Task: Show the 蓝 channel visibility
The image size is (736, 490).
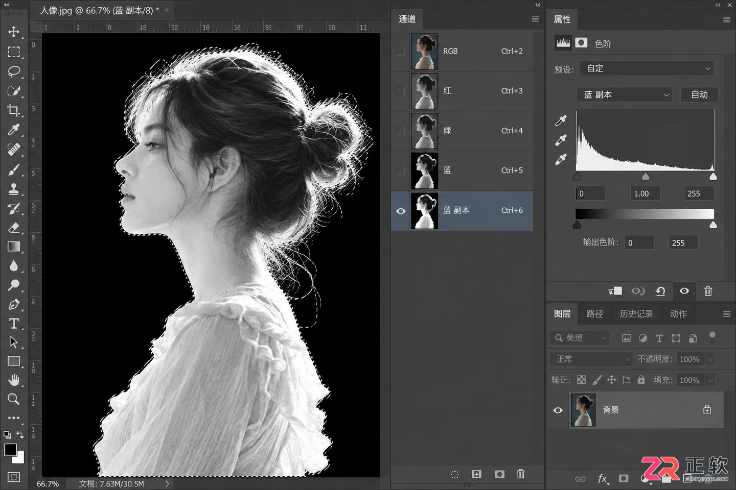Action: (401, 170)
